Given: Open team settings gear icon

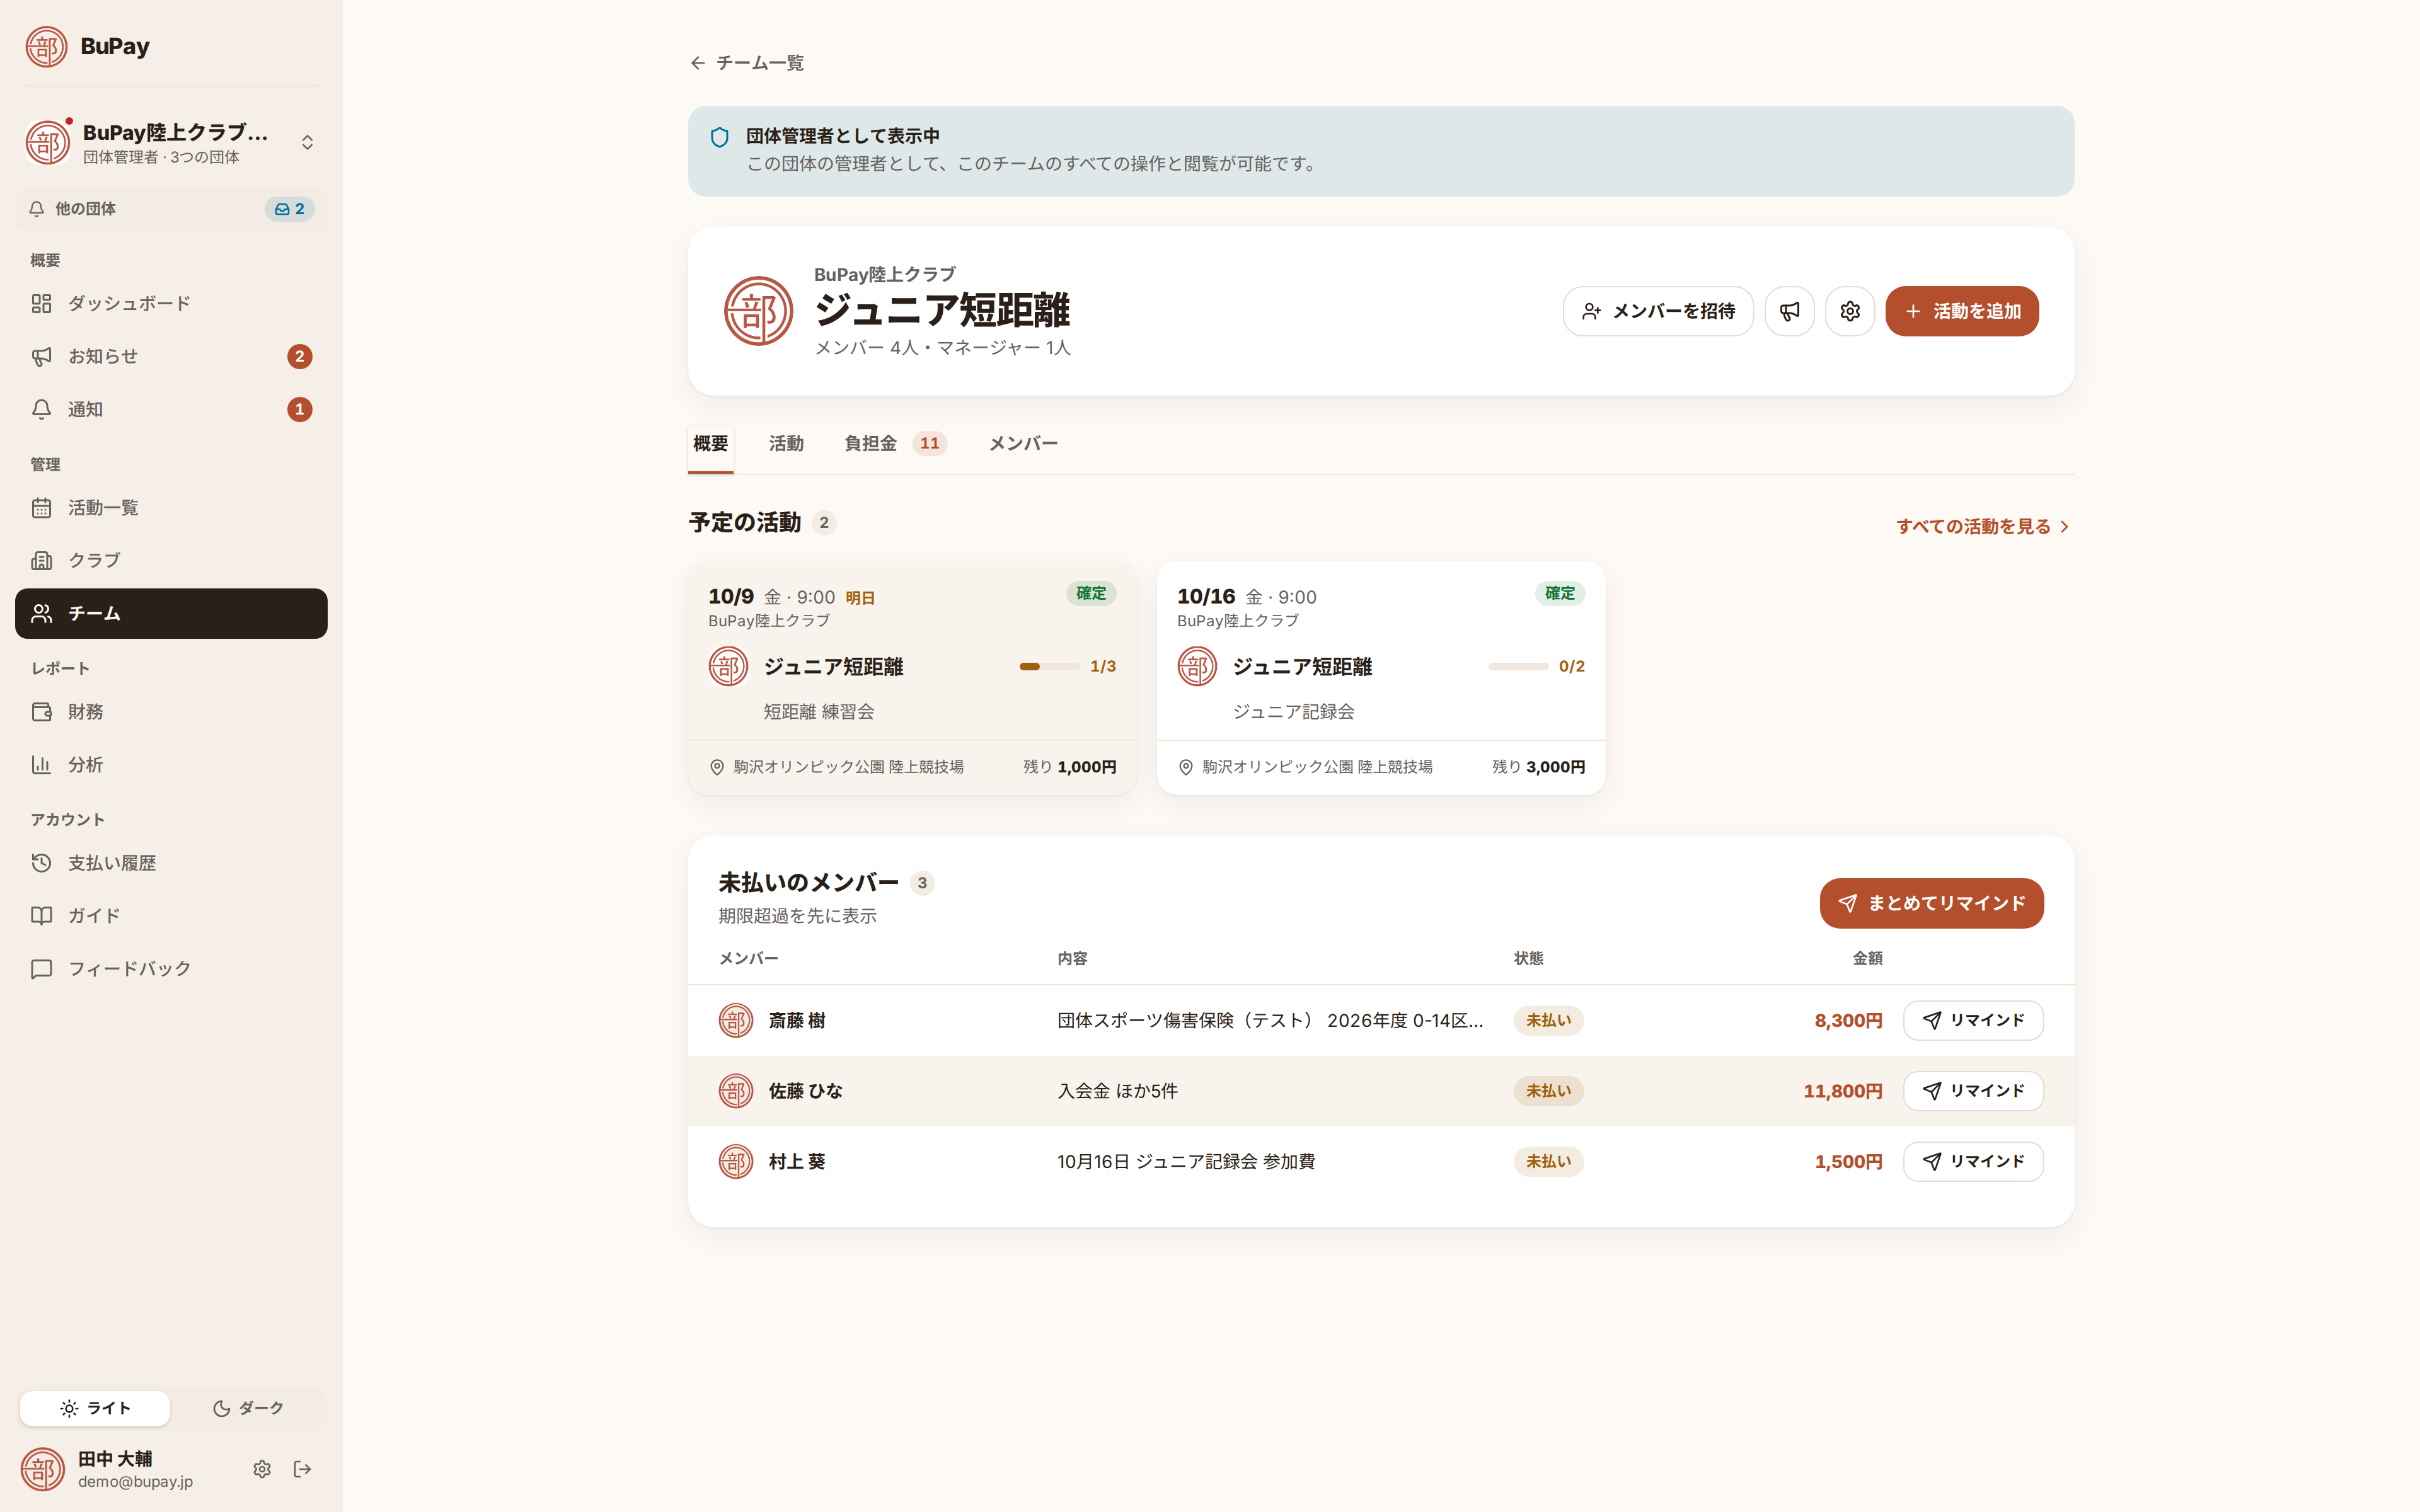Looking at the screenshot, I should pos(1850,311).
